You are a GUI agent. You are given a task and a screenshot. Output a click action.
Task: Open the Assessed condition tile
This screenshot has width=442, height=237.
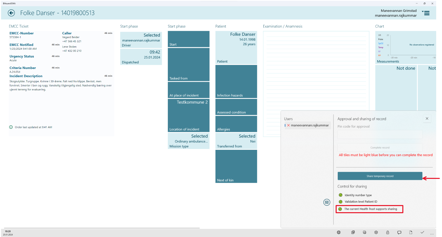coord(236,107)
